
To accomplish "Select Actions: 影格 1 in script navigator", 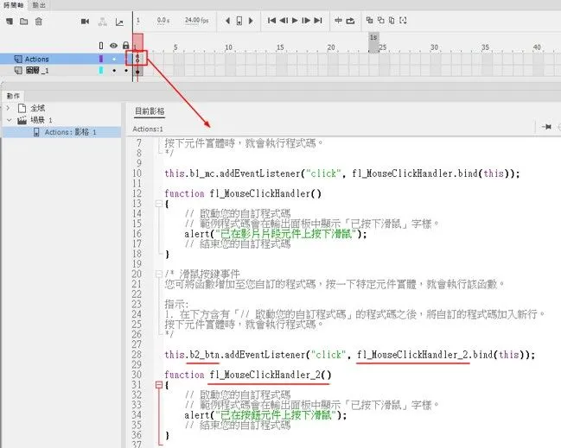I will (70, 132).
